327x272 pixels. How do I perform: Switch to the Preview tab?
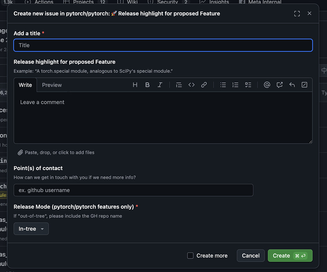(52, 85)
